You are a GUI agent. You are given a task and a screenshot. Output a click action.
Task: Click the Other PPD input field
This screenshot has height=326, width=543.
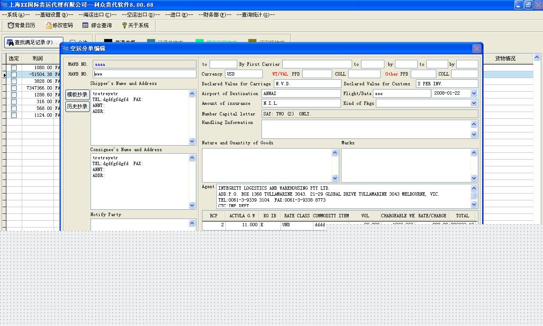tap(423, 74)
